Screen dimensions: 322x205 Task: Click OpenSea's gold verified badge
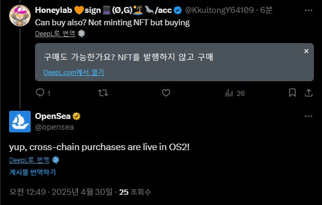pos(76,116)
